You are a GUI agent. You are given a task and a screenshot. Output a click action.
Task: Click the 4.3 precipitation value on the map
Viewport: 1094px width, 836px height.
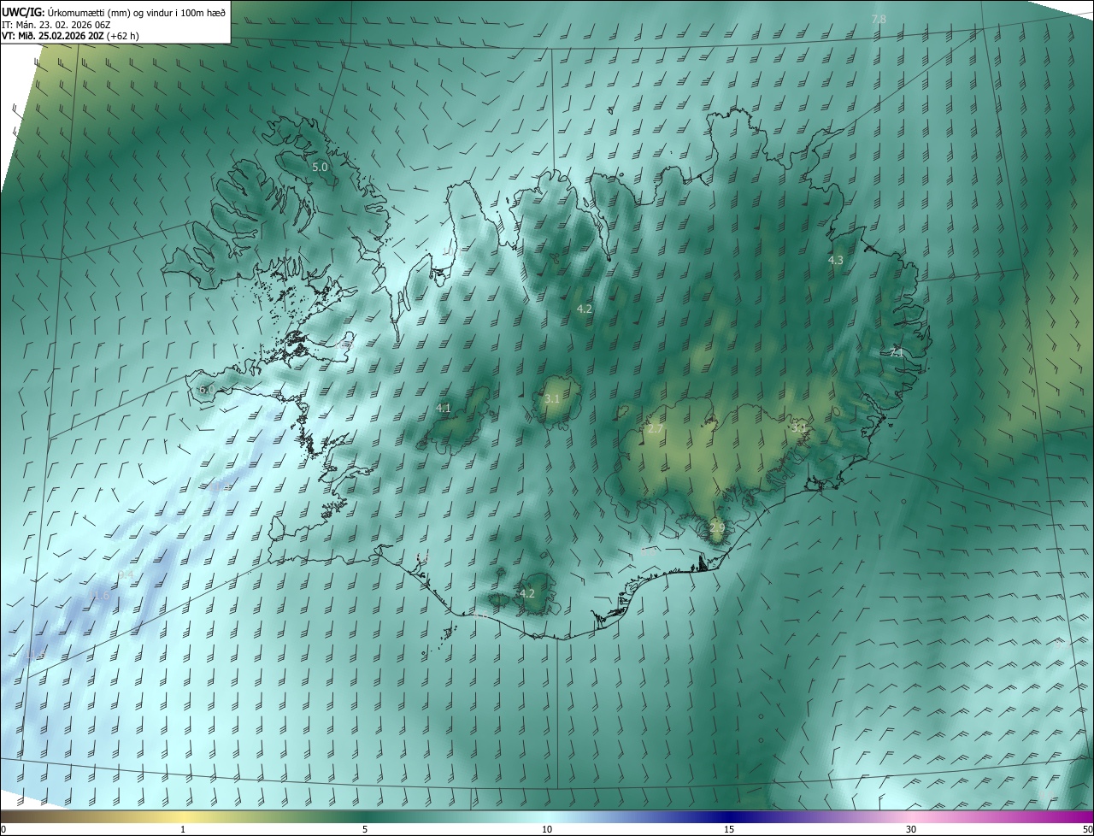(x=836, y=260)
